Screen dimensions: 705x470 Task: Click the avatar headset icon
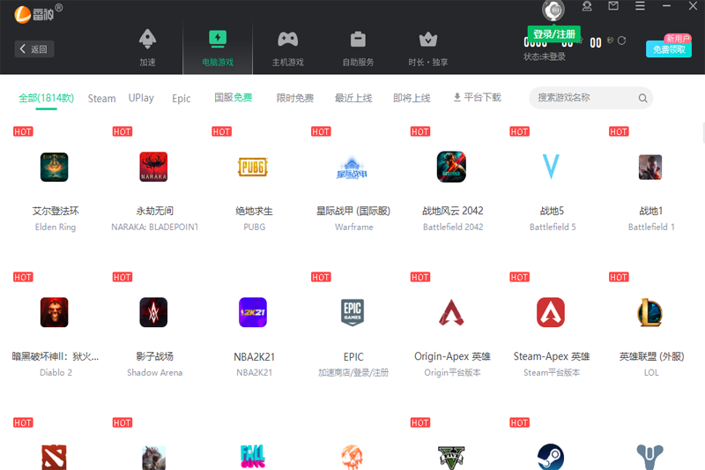click(x=553, y=10)
